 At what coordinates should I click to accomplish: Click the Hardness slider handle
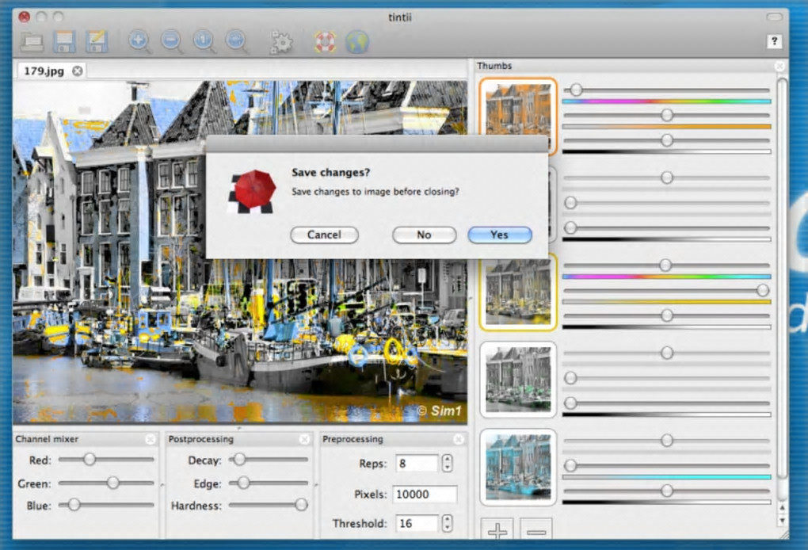point(301,505)
